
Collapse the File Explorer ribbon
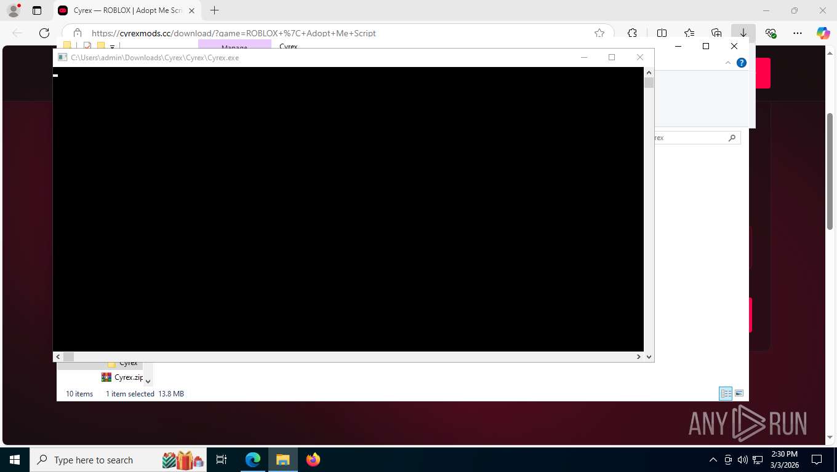coord(728,63)
